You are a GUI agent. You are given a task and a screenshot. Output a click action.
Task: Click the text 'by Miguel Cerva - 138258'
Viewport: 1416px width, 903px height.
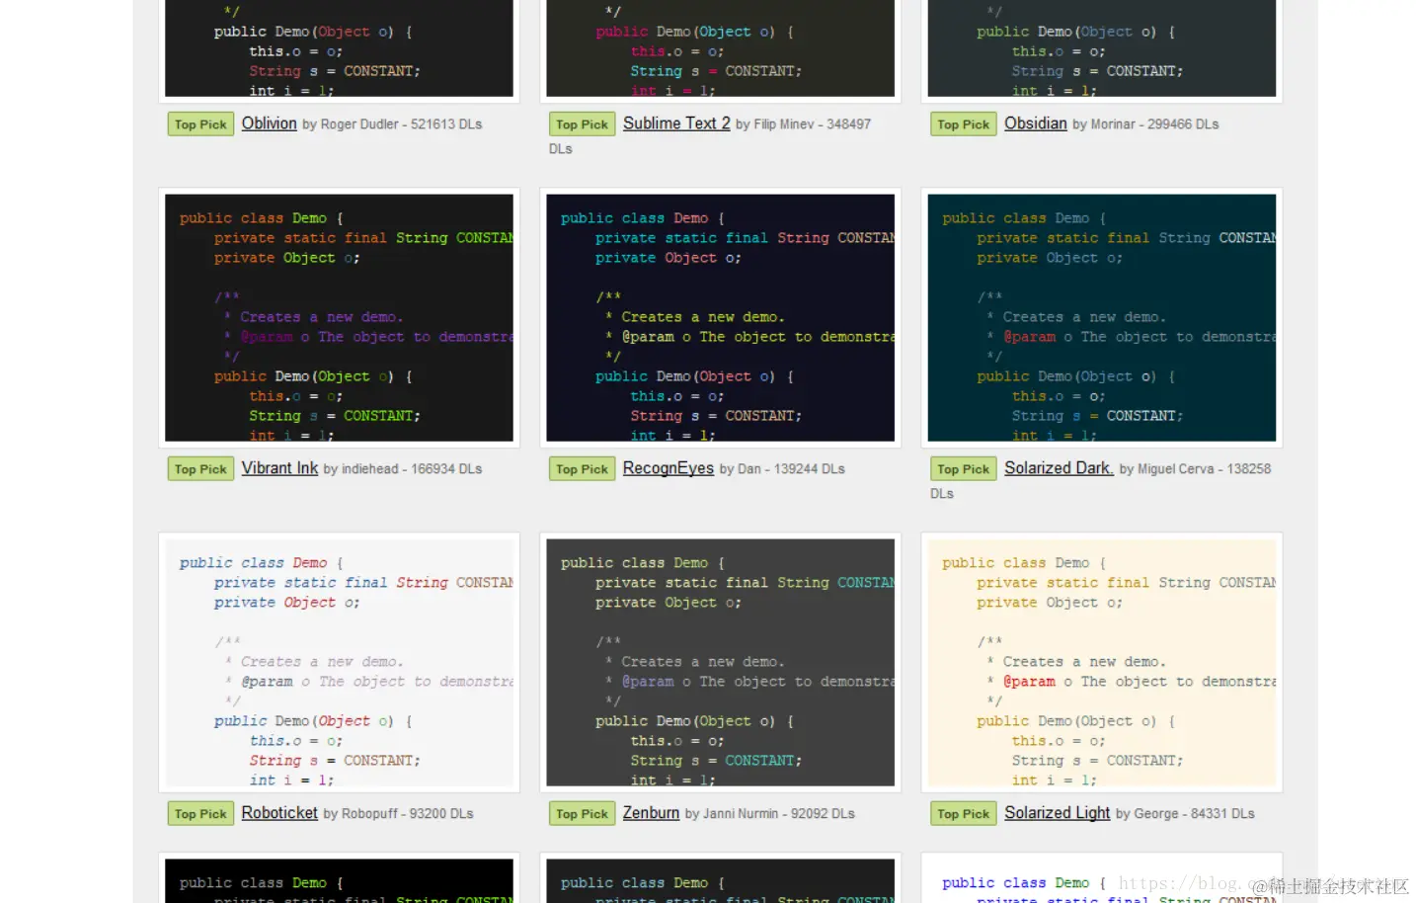[x=1195, y=469]
